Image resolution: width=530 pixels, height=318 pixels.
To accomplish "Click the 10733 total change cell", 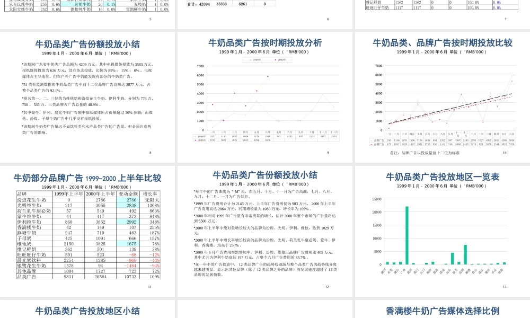I will tap(130, 277).
